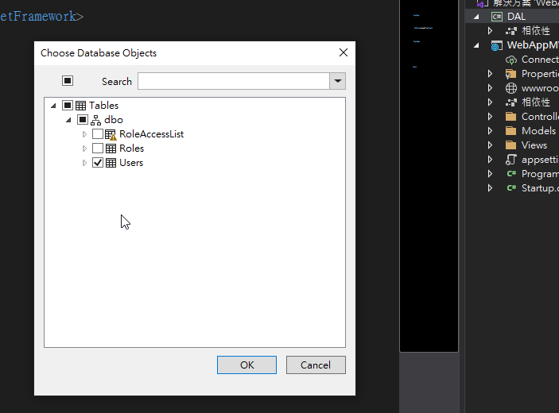Check the RoleAccessList table checkbox
Screen dimensions: 559x413
pos(98,134)
